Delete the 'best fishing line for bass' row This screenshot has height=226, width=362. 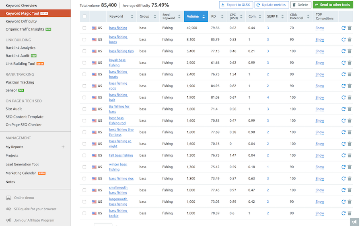[350, 132]
